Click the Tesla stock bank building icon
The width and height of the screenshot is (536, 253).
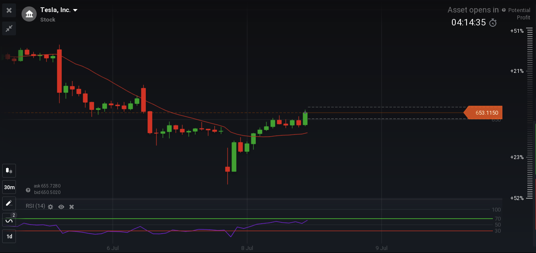[29, 14]
